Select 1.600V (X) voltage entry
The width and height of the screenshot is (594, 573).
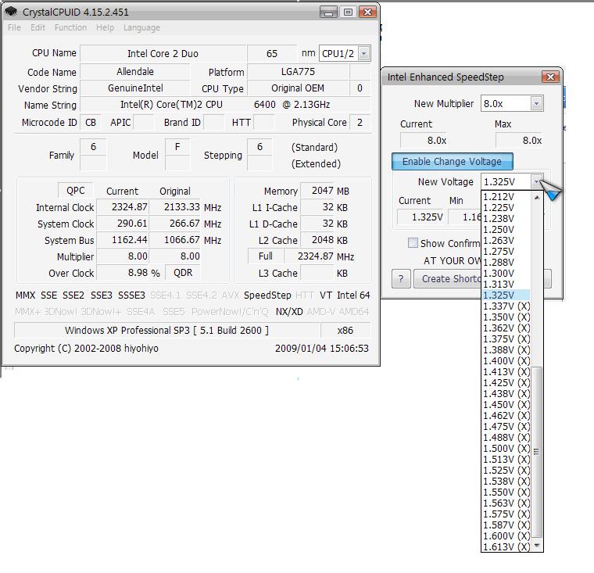click(506, 536)
